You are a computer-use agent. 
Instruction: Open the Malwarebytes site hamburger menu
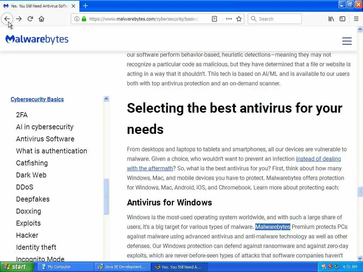point(347,41)
